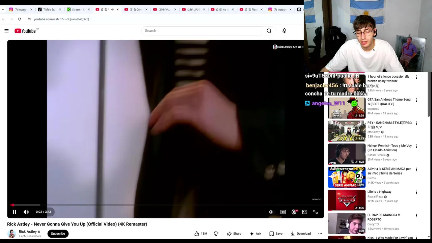Open options for 'EL RAP DE MAINCRA' video

[416, 215]
